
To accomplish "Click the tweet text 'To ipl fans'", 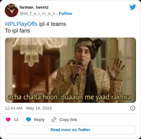I will click(17, 31).
